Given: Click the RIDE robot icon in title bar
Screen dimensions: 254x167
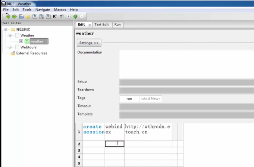Looking at the screenshot, I should click(x=3, y=4).
